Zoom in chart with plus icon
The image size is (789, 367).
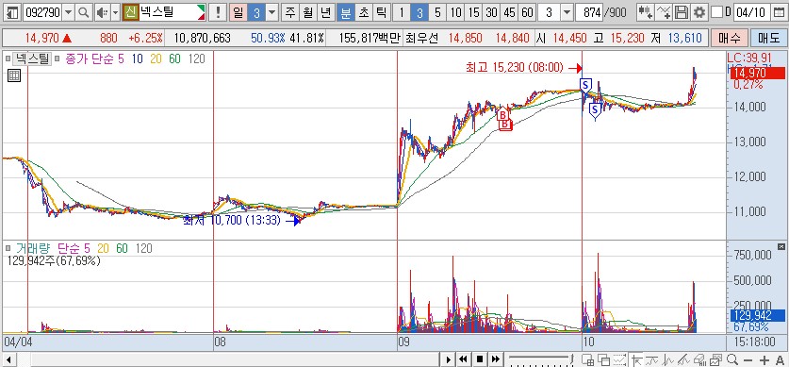coord(764,360)
